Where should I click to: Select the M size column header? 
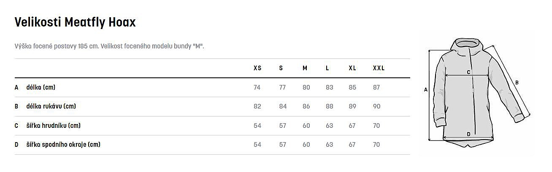305,68
